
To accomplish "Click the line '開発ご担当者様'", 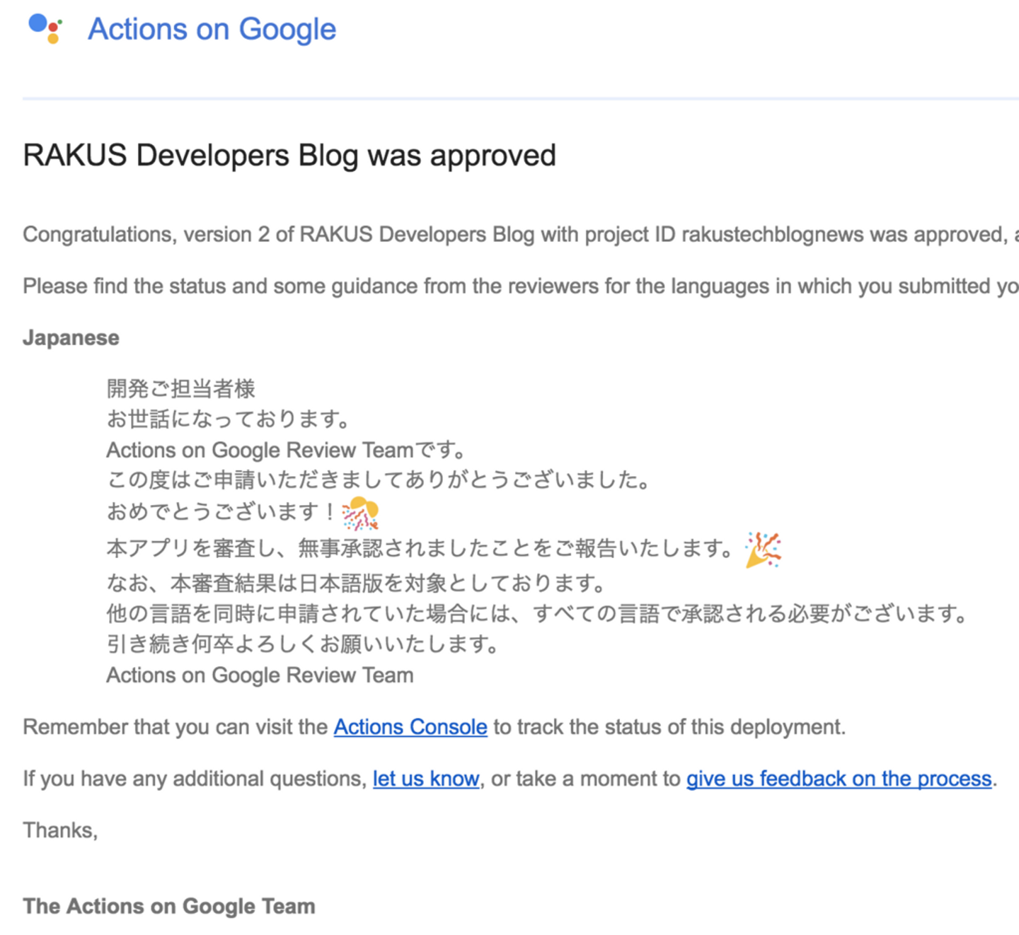I will tap(181, 388).
